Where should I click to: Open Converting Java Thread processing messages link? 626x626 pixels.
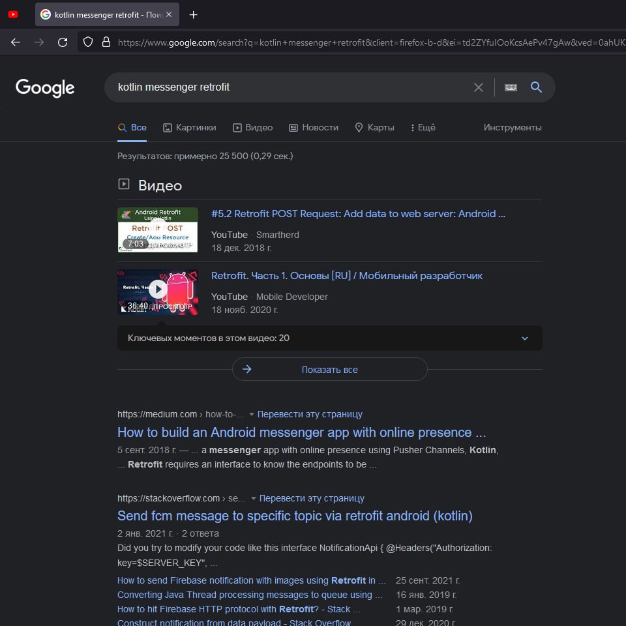pyautogui.click(x=250, y=595)
